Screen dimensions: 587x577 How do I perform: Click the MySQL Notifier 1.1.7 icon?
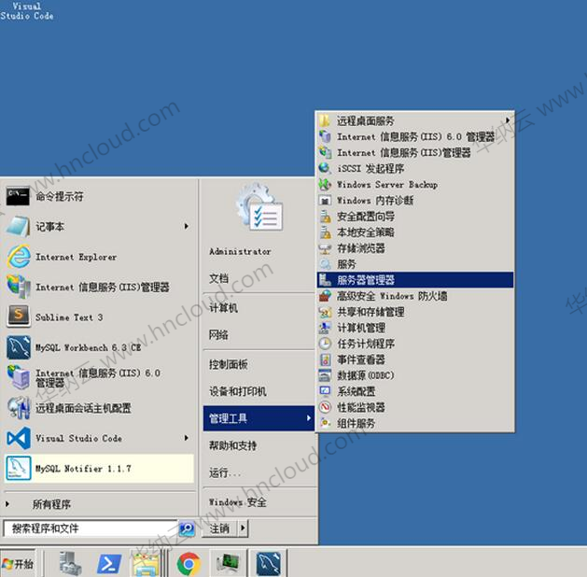click(x=18, y=468)
